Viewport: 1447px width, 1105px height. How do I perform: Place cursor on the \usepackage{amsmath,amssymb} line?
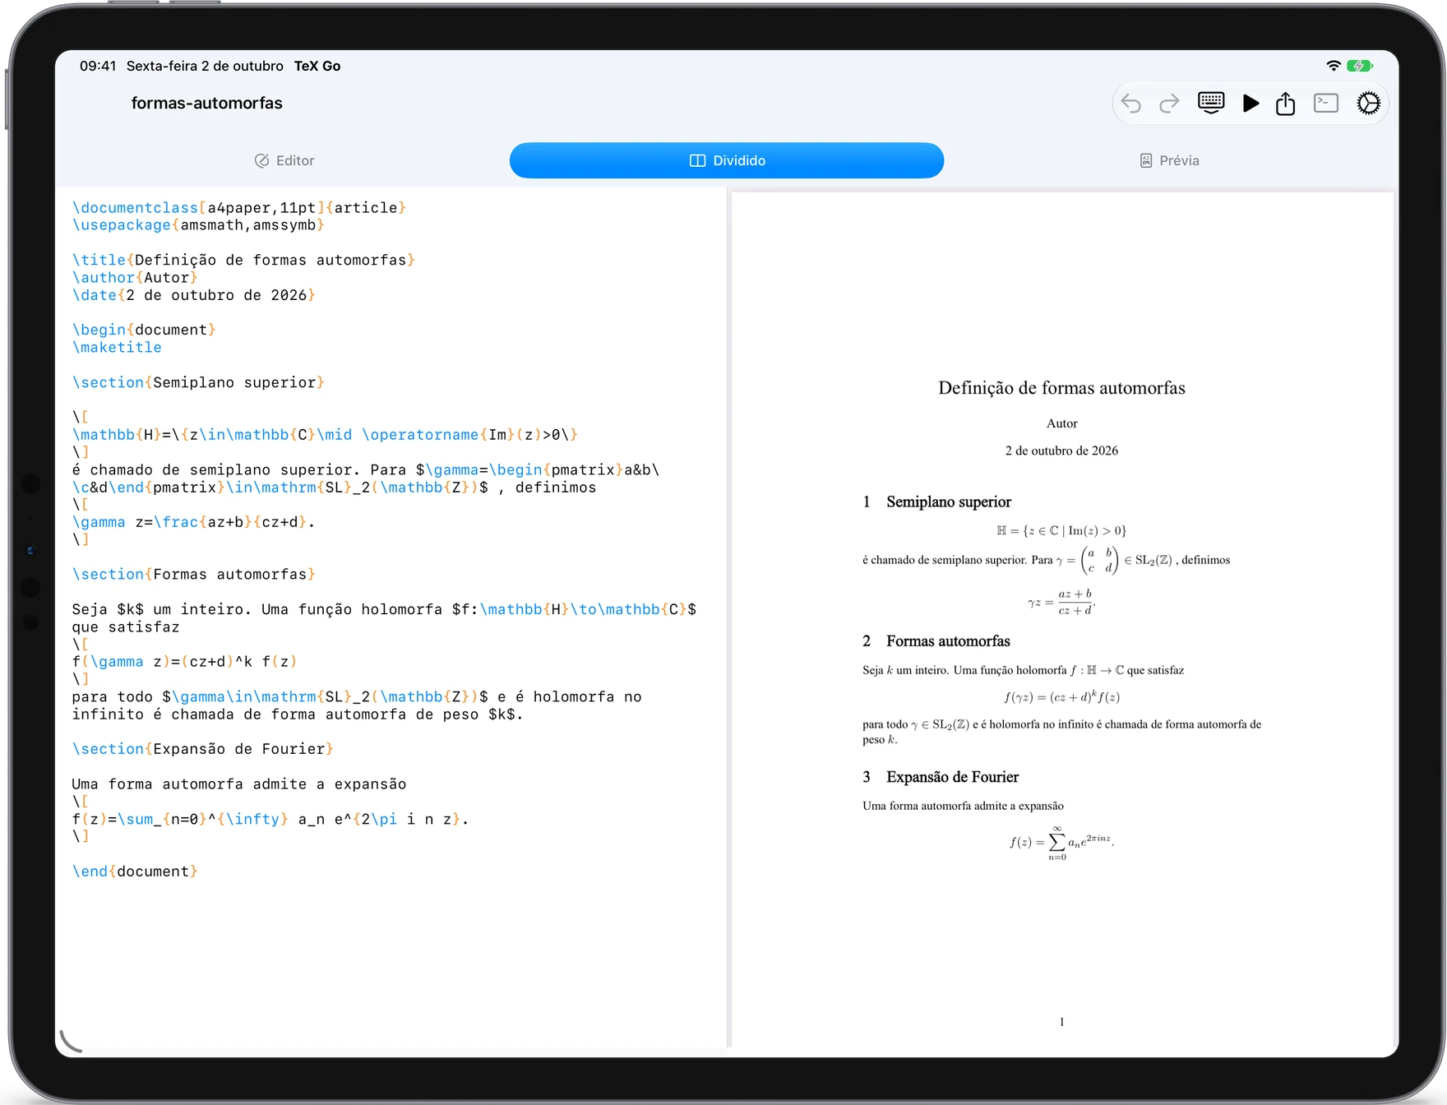coord(198,225)
